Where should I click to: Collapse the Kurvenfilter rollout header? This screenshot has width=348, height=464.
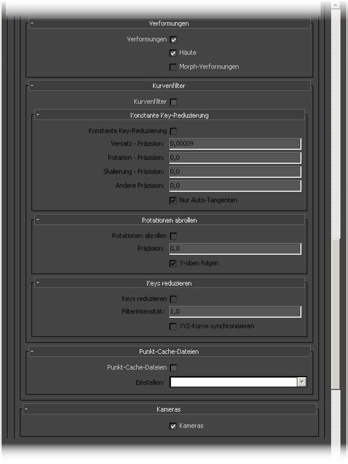169,86
